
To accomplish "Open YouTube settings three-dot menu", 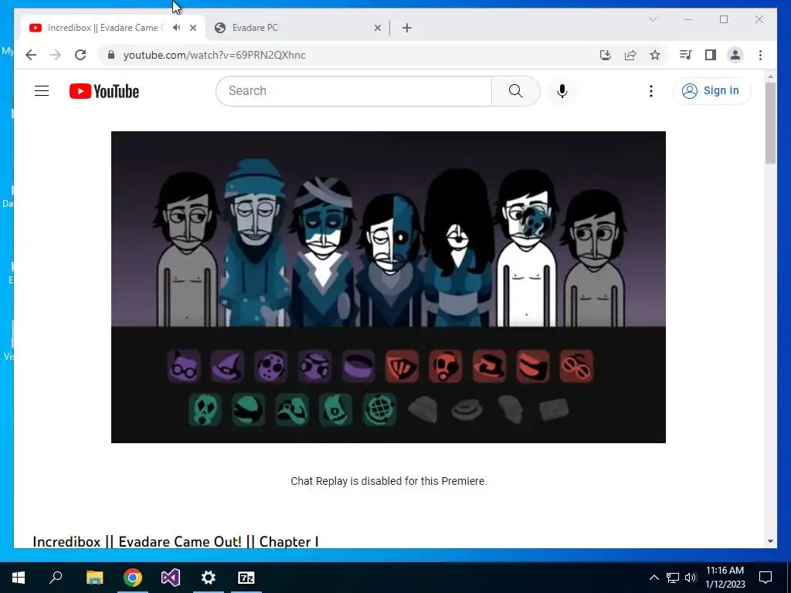I will (650, 91).
